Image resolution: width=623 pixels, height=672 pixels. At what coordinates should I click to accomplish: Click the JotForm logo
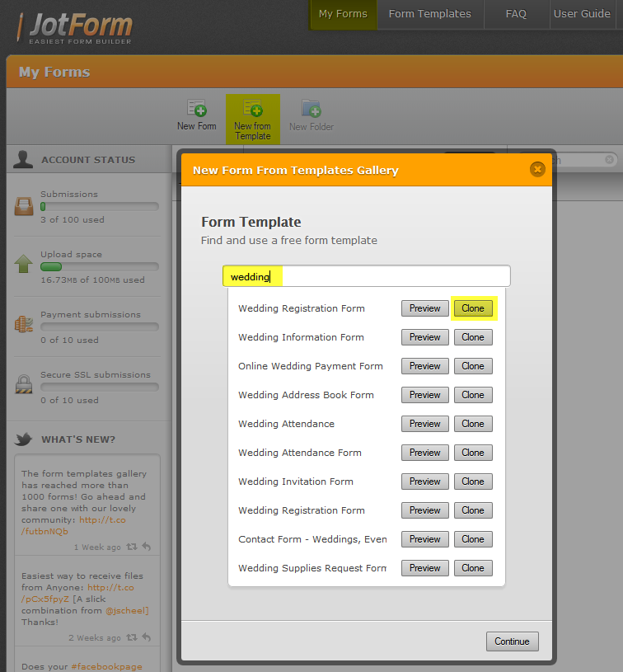(x=75, y=27)
